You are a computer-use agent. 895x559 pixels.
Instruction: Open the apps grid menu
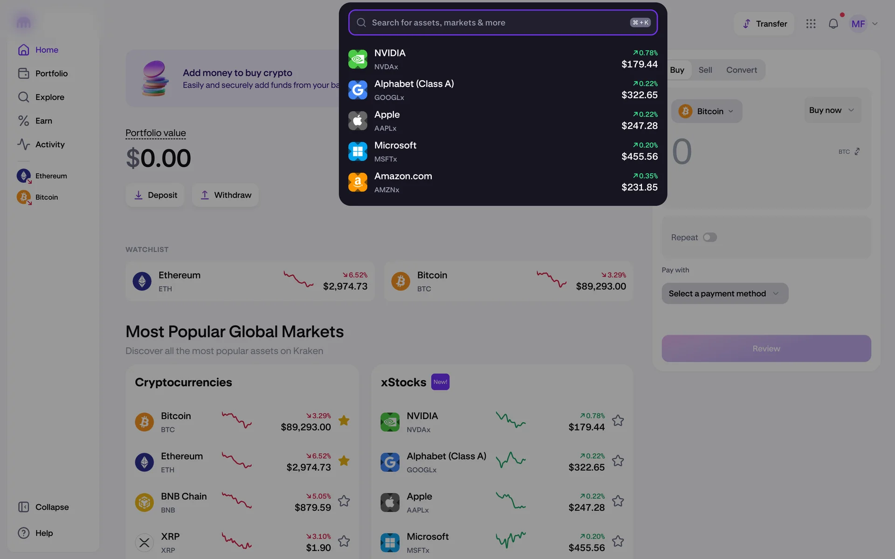pyautogui.click(x=811, y=24)
